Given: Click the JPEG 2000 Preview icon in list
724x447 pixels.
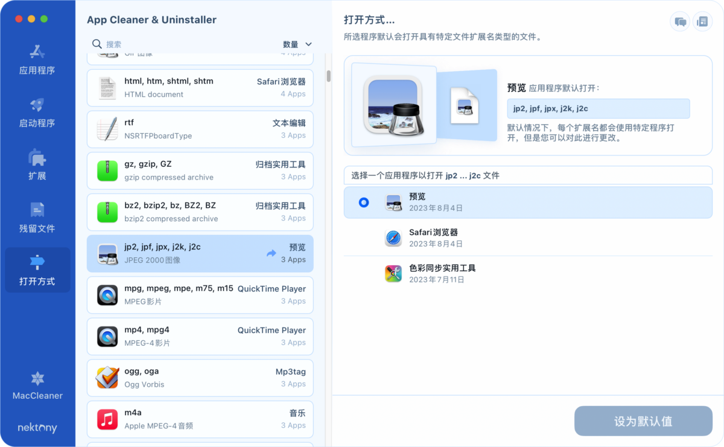Looking at the screenshot, I should 107,254.
